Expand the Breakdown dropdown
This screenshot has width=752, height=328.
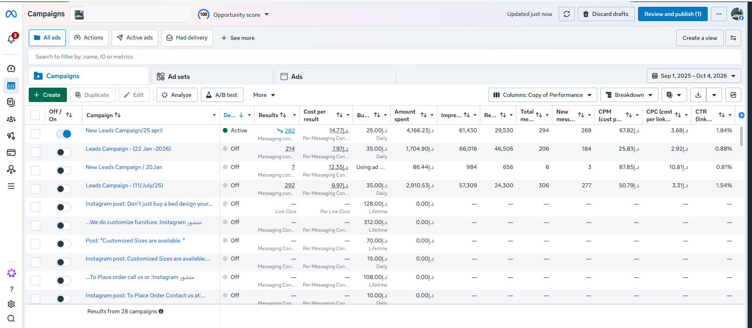pyautogui.click(x=629, y=95)
